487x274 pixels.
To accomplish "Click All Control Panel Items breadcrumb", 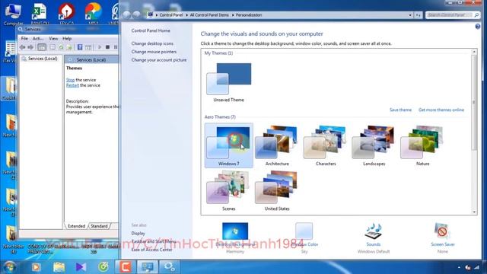I will tap(209, 15).
